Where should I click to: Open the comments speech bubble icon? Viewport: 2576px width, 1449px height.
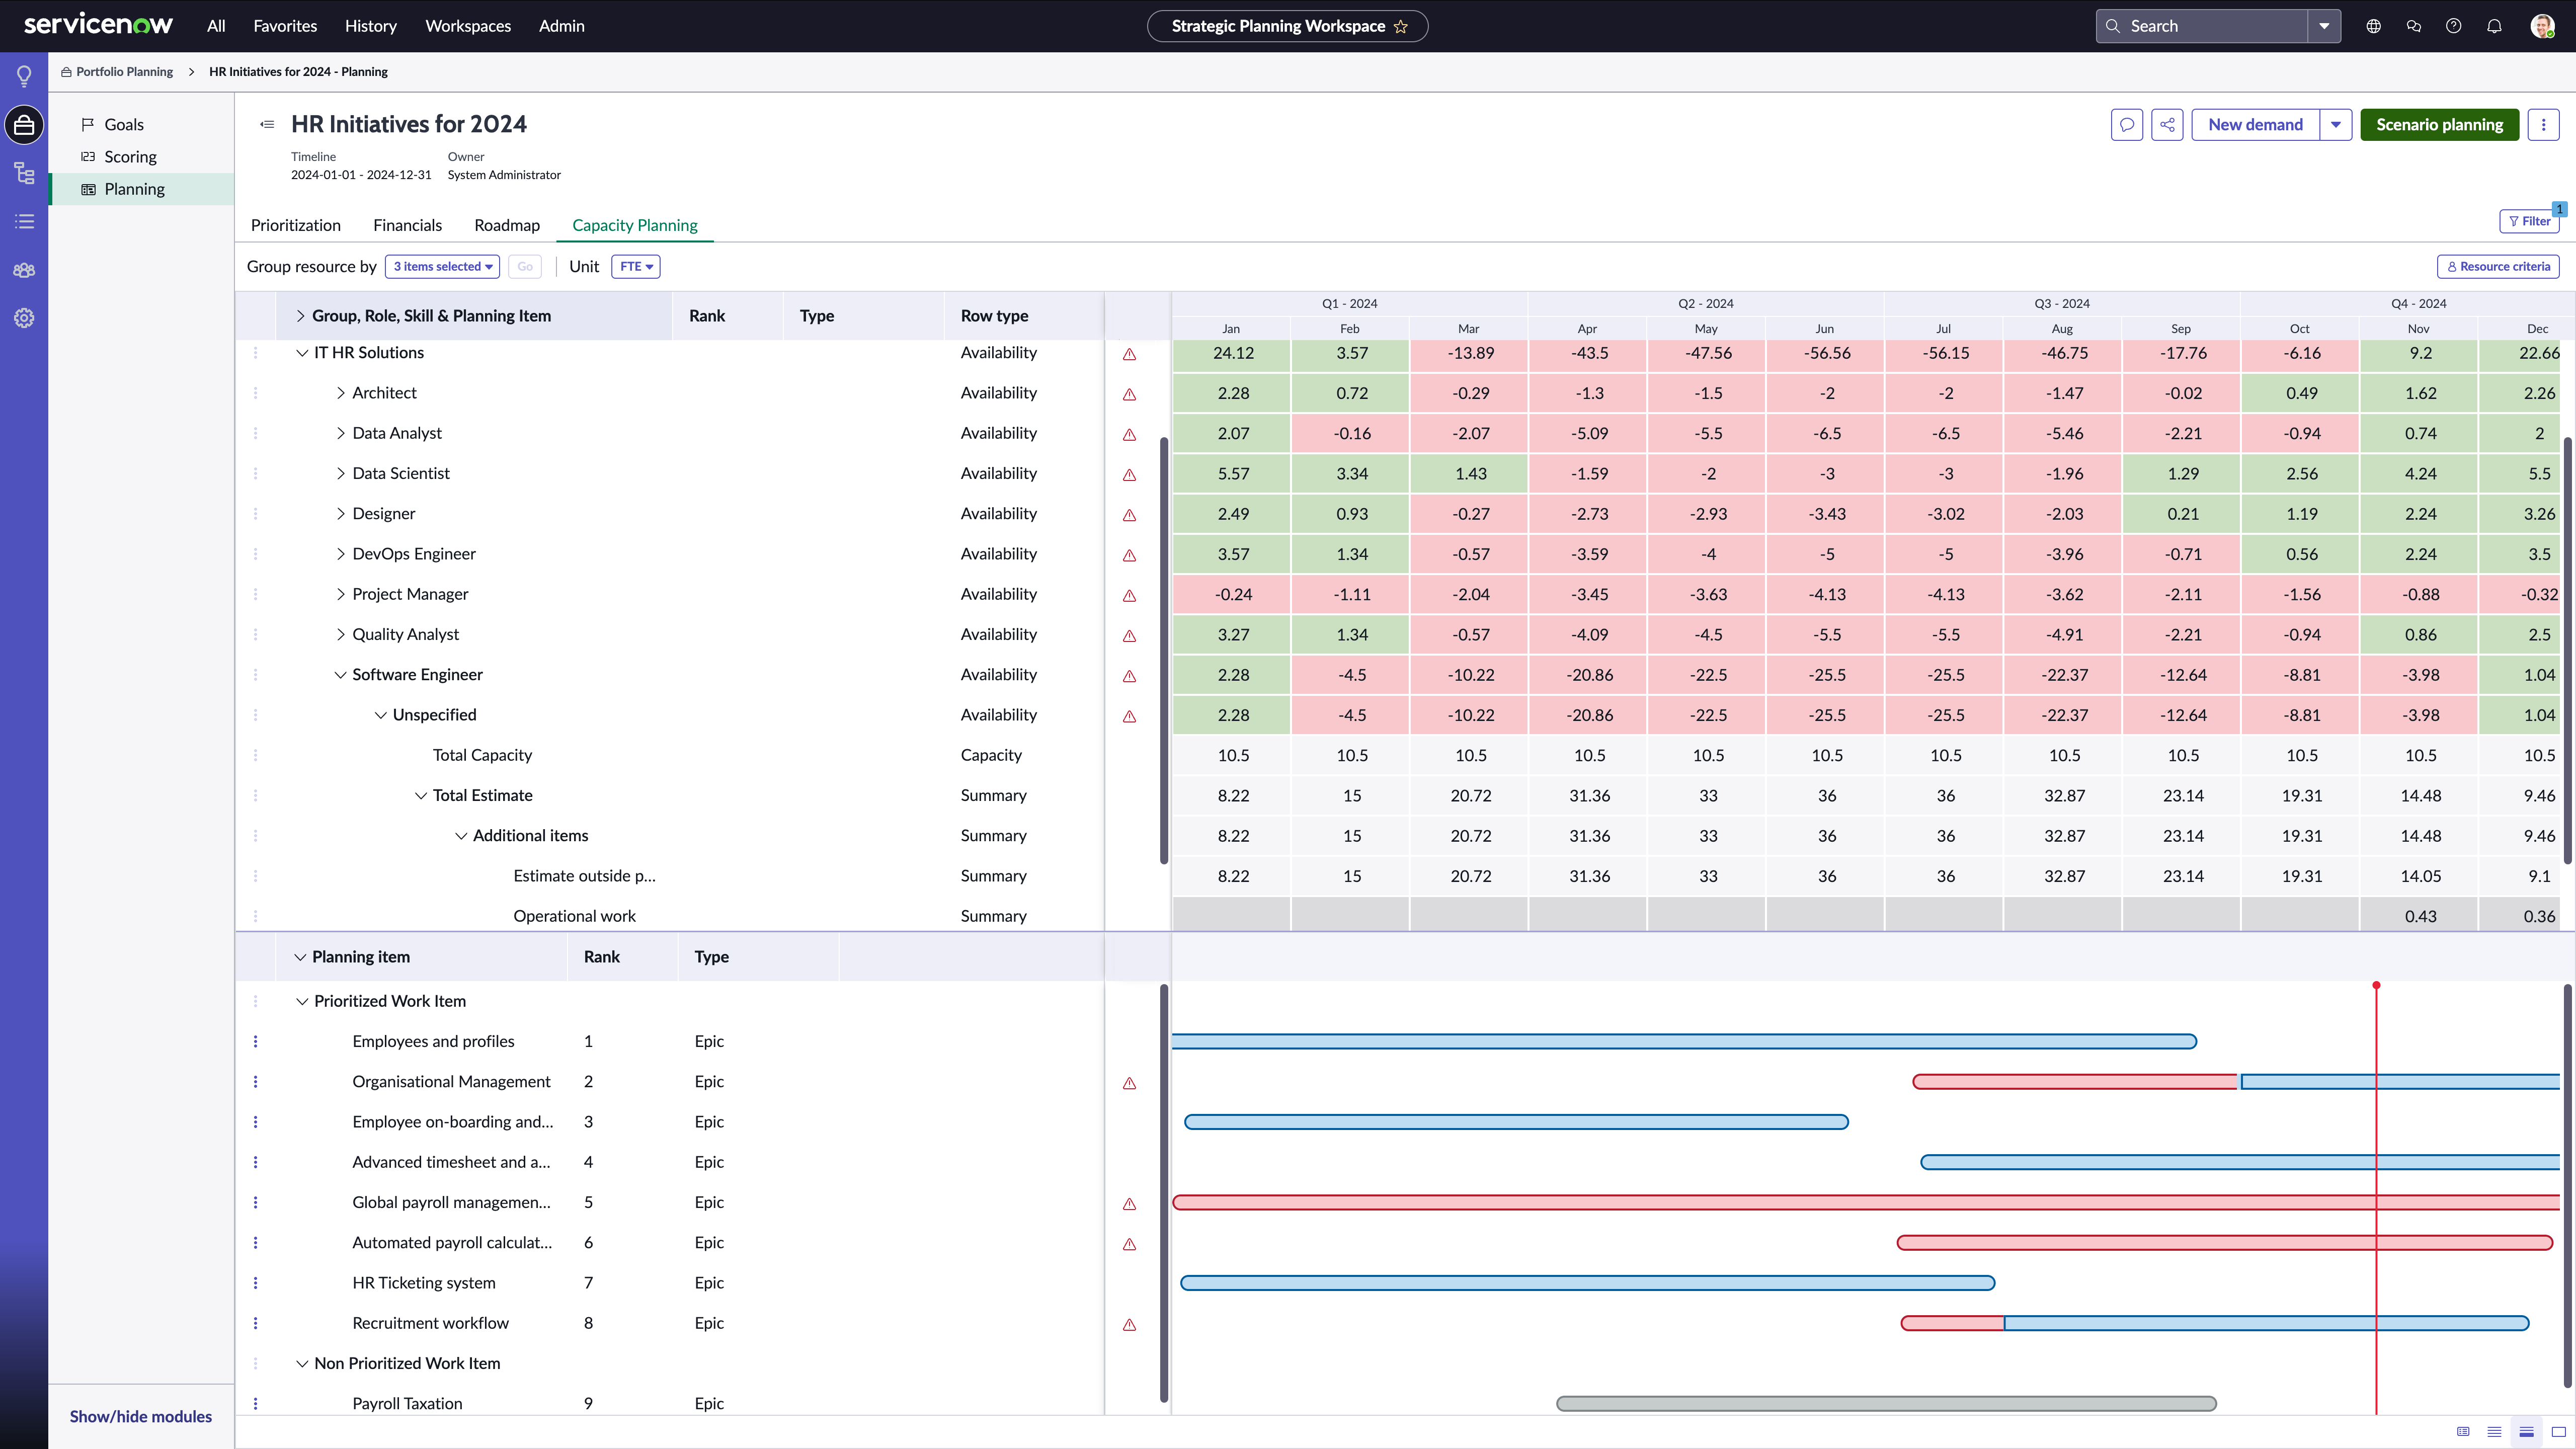click(2127, 125)
